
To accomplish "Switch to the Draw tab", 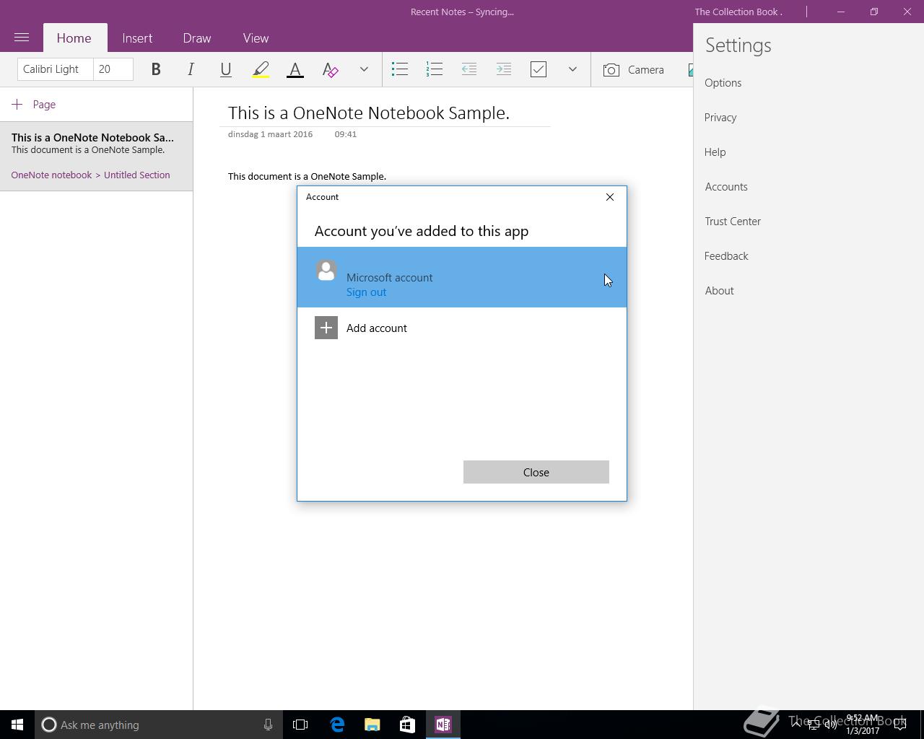I will (x=197, y=38).
